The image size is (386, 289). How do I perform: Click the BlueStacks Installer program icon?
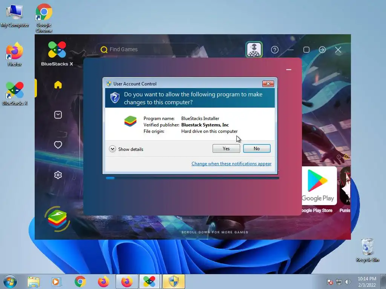(130, 121)
